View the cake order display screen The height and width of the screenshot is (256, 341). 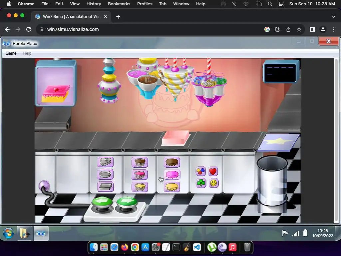click(x=56, y=83)
